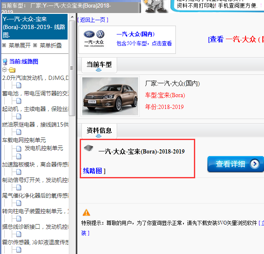
Task: Click the FAW-Volkswagen logo image
Action: coord(94,39)
